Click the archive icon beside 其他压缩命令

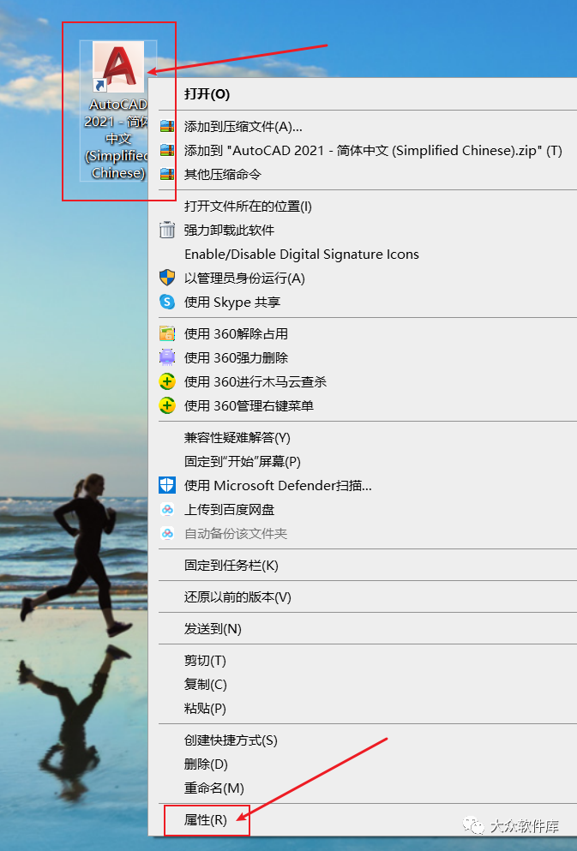coord(167,174)
